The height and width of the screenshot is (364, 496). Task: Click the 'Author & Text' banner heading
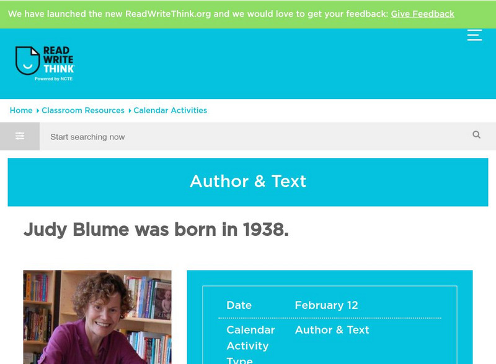pyautogui.click(x=248, y=181)
